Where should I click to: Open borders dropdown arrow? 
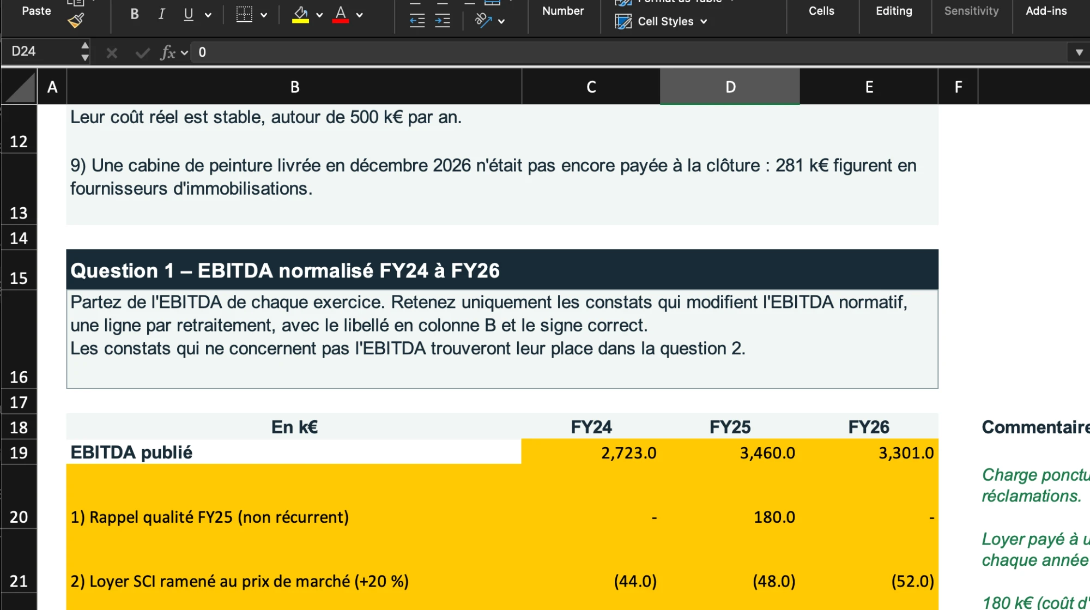(264, 15)
